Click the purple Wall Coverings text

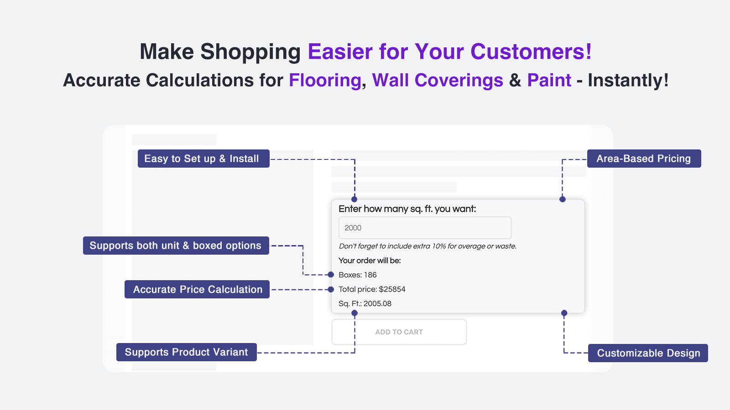(438, 80)
